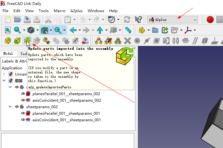223x148 pixels.
Task: Open the Help menu
Action: click(x=113, y=11)
